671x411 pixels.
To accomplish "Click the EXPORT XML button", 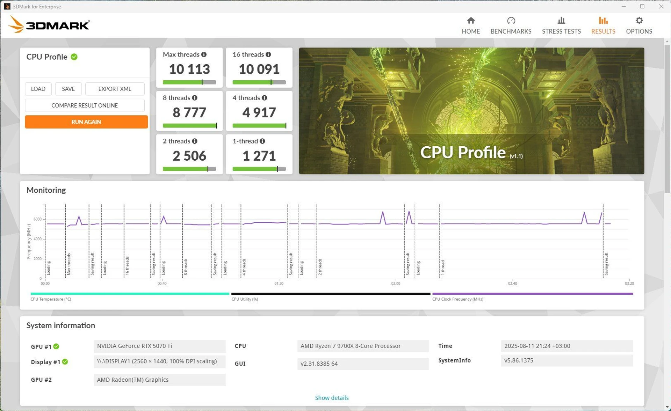I will (x=115, y=89).
